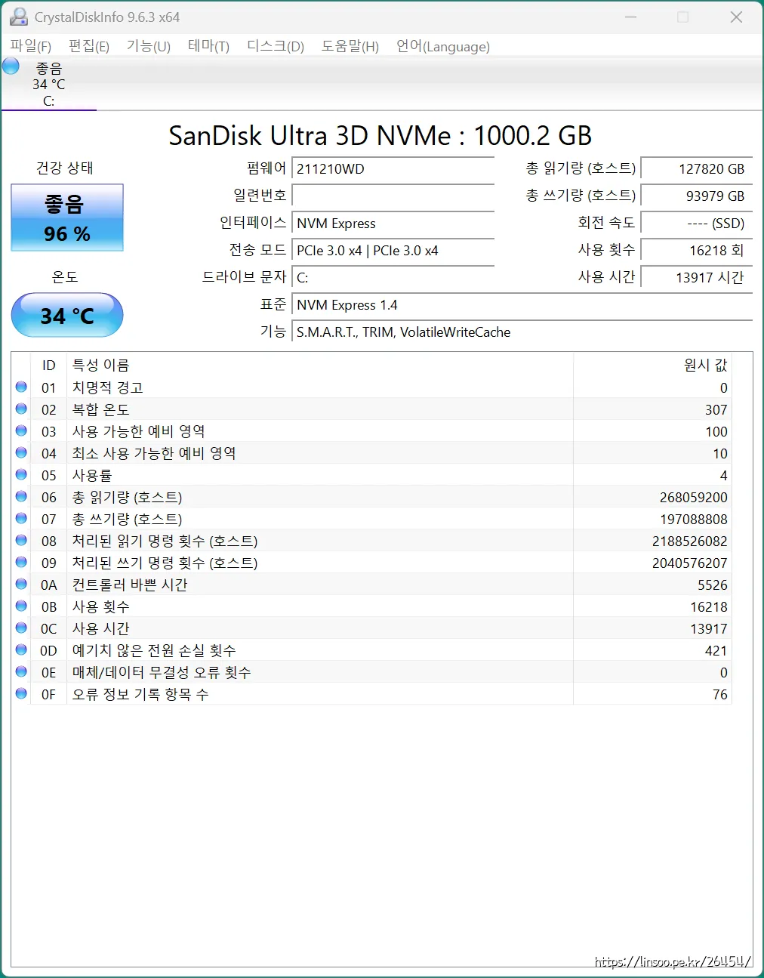Click status orb for 사용 가능한 예비 영역 row
This screenshot has width=764, height=978.
click(x=21, y=431)
